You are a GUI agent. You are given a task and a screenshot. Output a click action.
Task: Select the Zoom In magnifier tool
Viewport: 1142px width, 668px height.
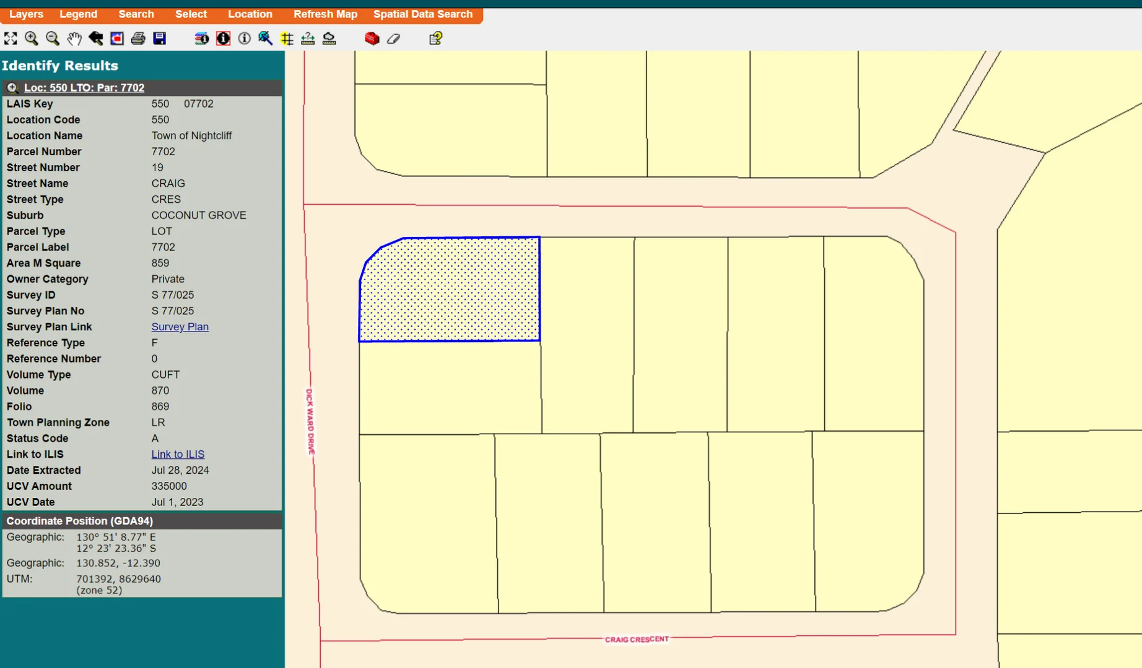point(32,38)
